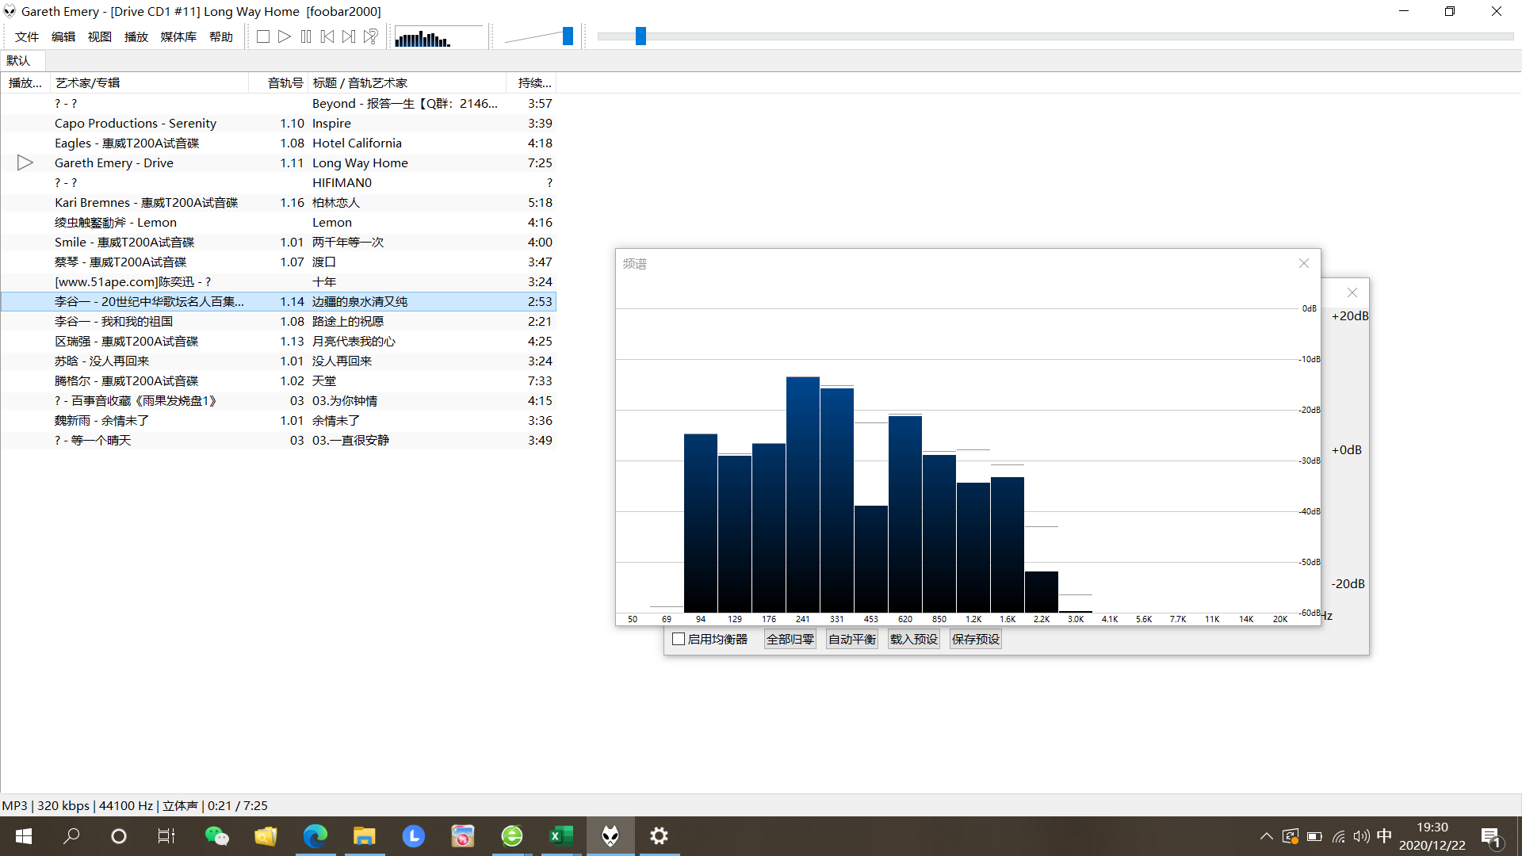Select the 柏林恋人 track

278,202
